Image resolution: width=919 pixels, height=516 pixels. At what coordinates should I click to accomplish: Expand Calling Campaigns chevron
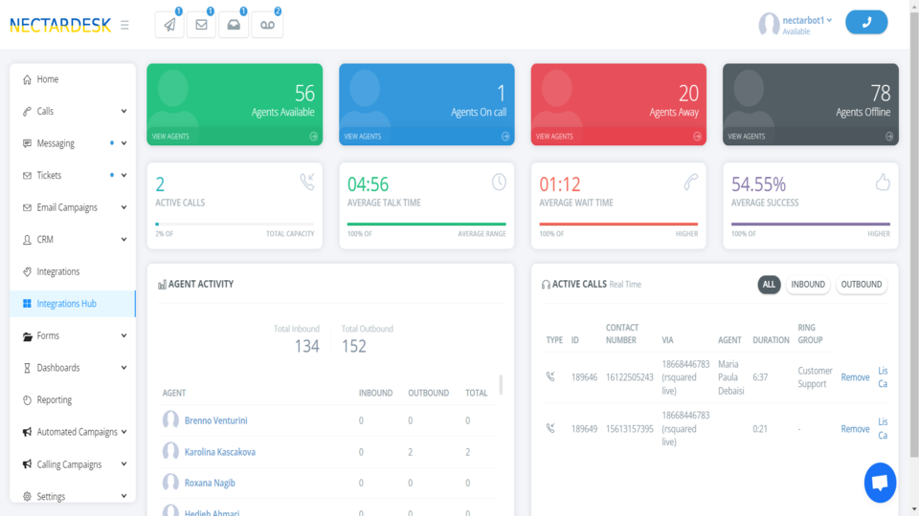tap(123, 464)
